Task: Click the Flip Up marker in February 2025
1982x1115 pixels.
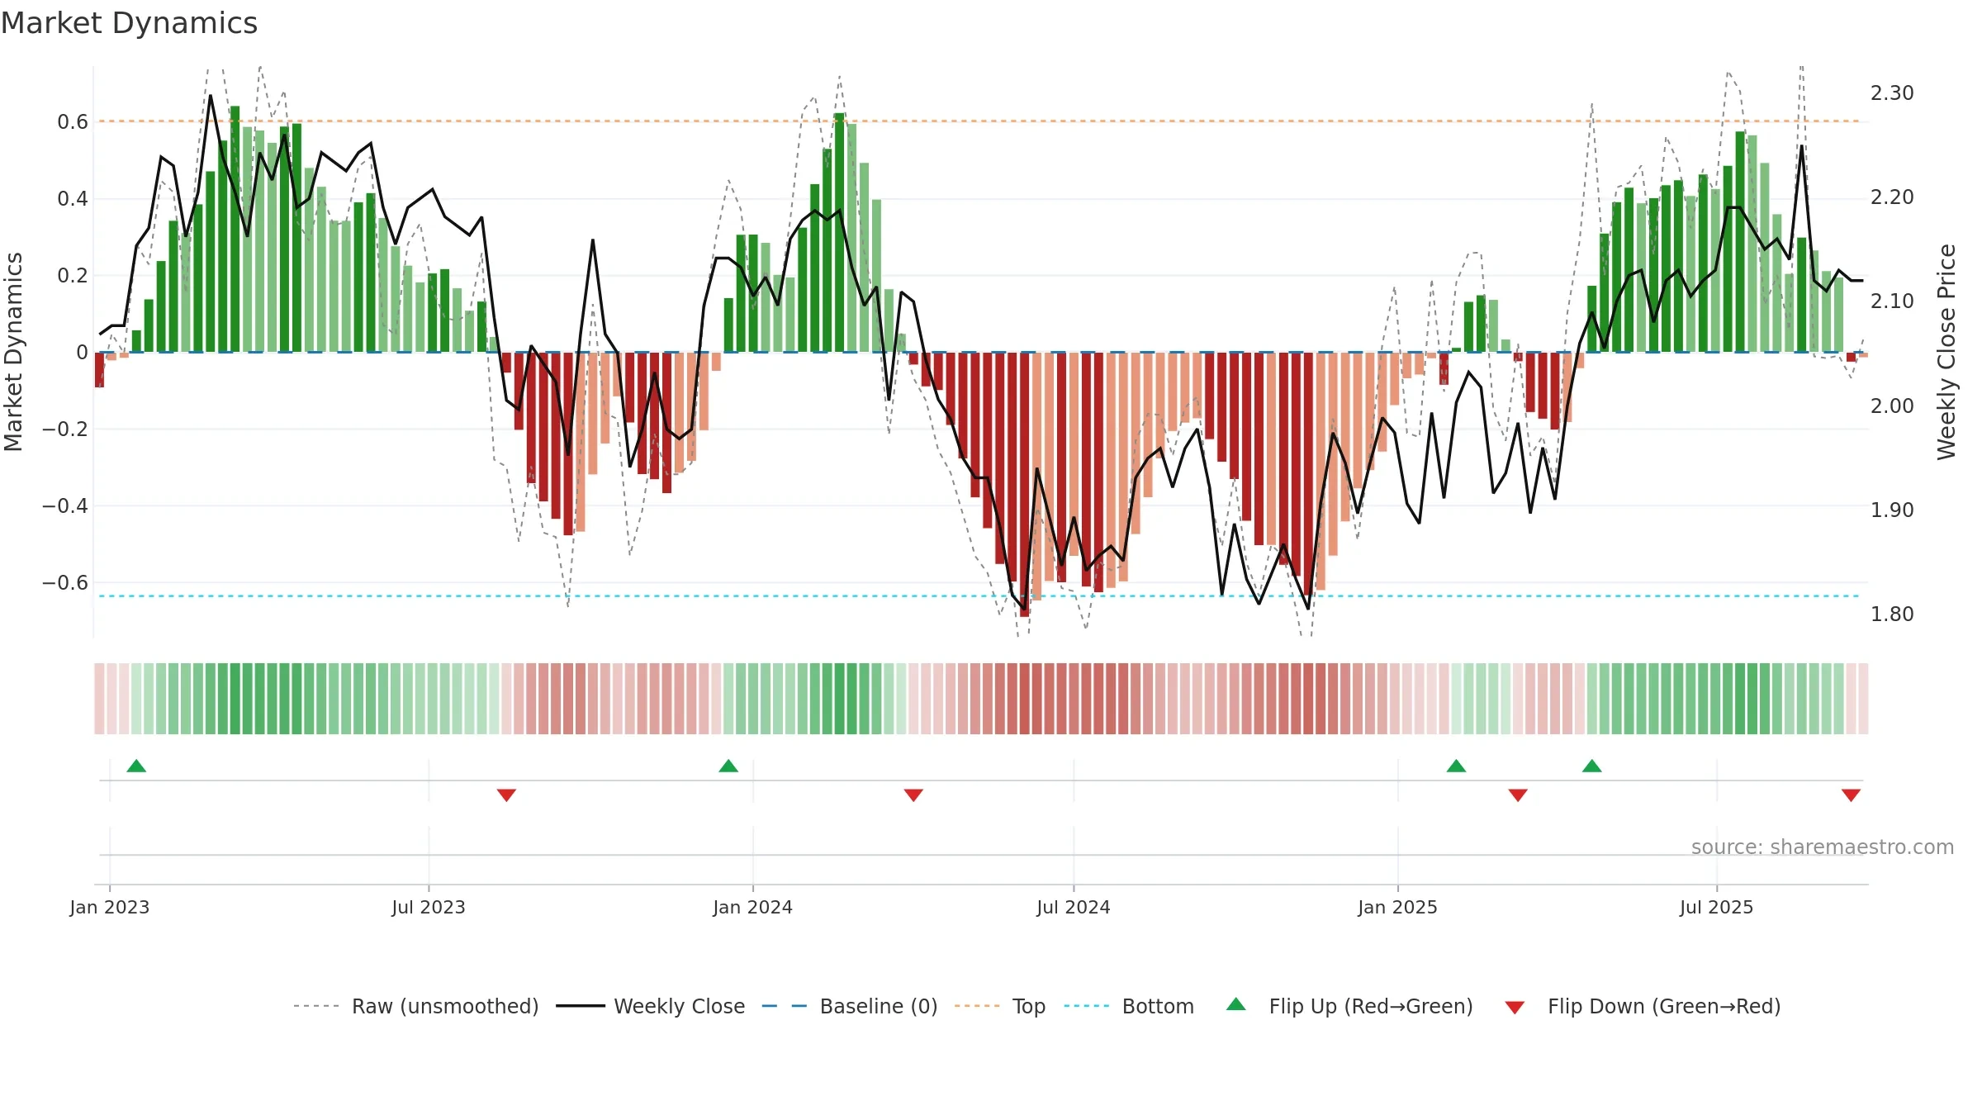Action: 1456,766
